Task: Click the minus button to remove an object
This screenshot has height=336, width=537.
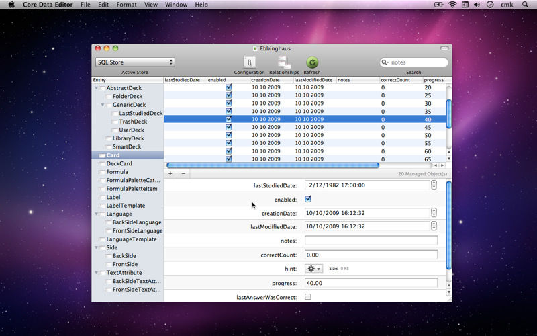Action: coord(183,173)
